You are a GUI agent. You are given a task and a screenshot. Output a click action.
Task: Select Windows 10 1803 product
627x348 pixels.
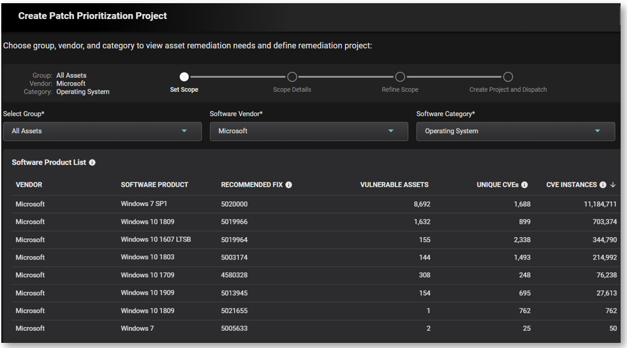(x=147, y=257)
